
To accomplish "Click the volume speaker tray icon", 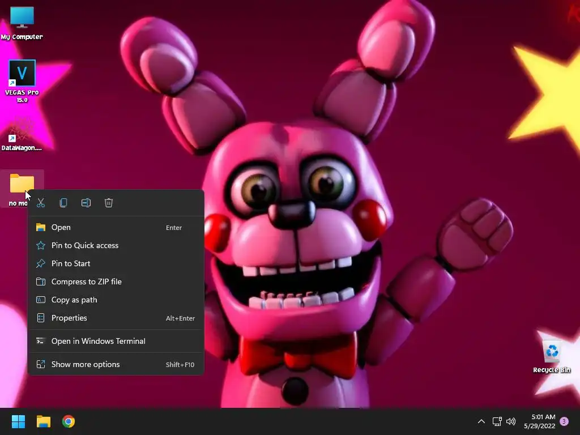I will [x=511, y=421].
